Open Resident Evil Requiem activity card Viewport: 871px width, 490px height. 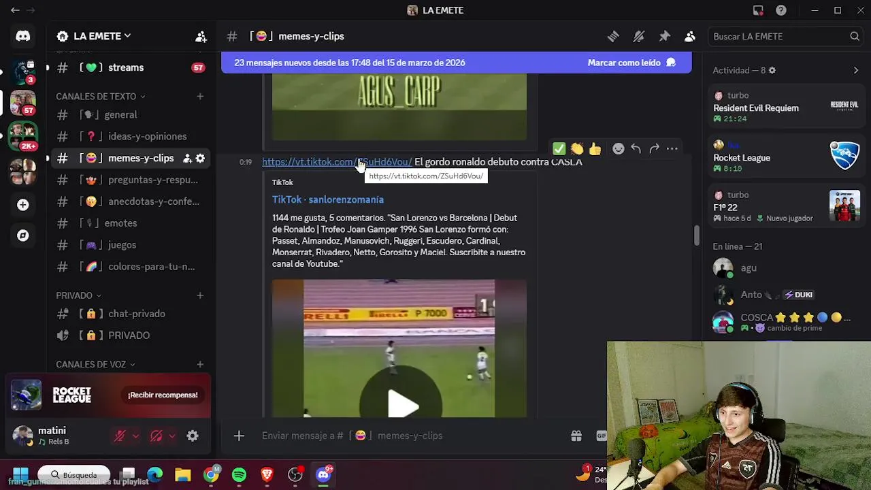[786, 107]
